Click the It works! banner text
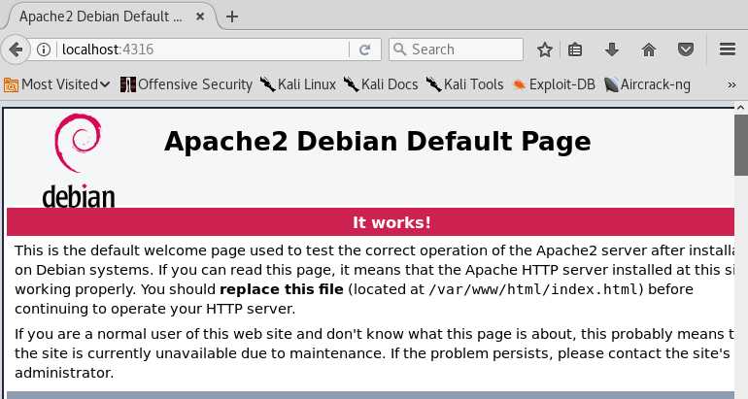 click(391, 222)
